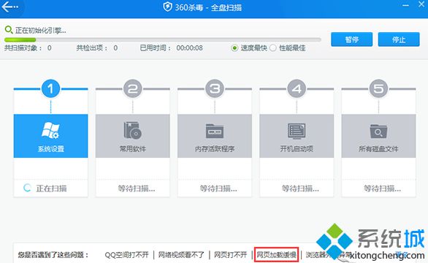Screen dimensions: 428x263
Task: Select the 性能最佳 radio option
Action: pos(273,48)
